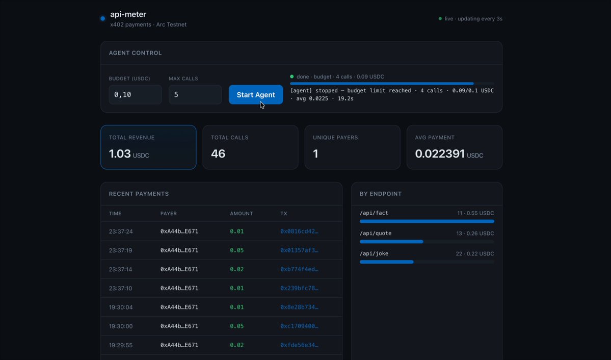The image size is (611, 360).
Task: Focus the Max Calls input field
Action: pos(195,94)
